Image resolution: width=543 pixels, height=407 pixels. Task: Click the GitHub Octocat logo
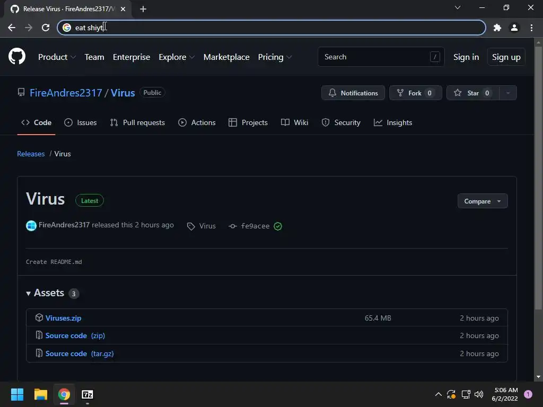pyautogui.click(x=17, y=56)
